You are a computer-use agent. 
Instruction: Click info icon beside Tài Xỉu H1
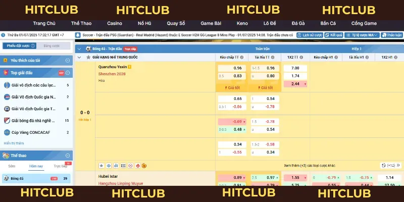[x=367, y=58]
